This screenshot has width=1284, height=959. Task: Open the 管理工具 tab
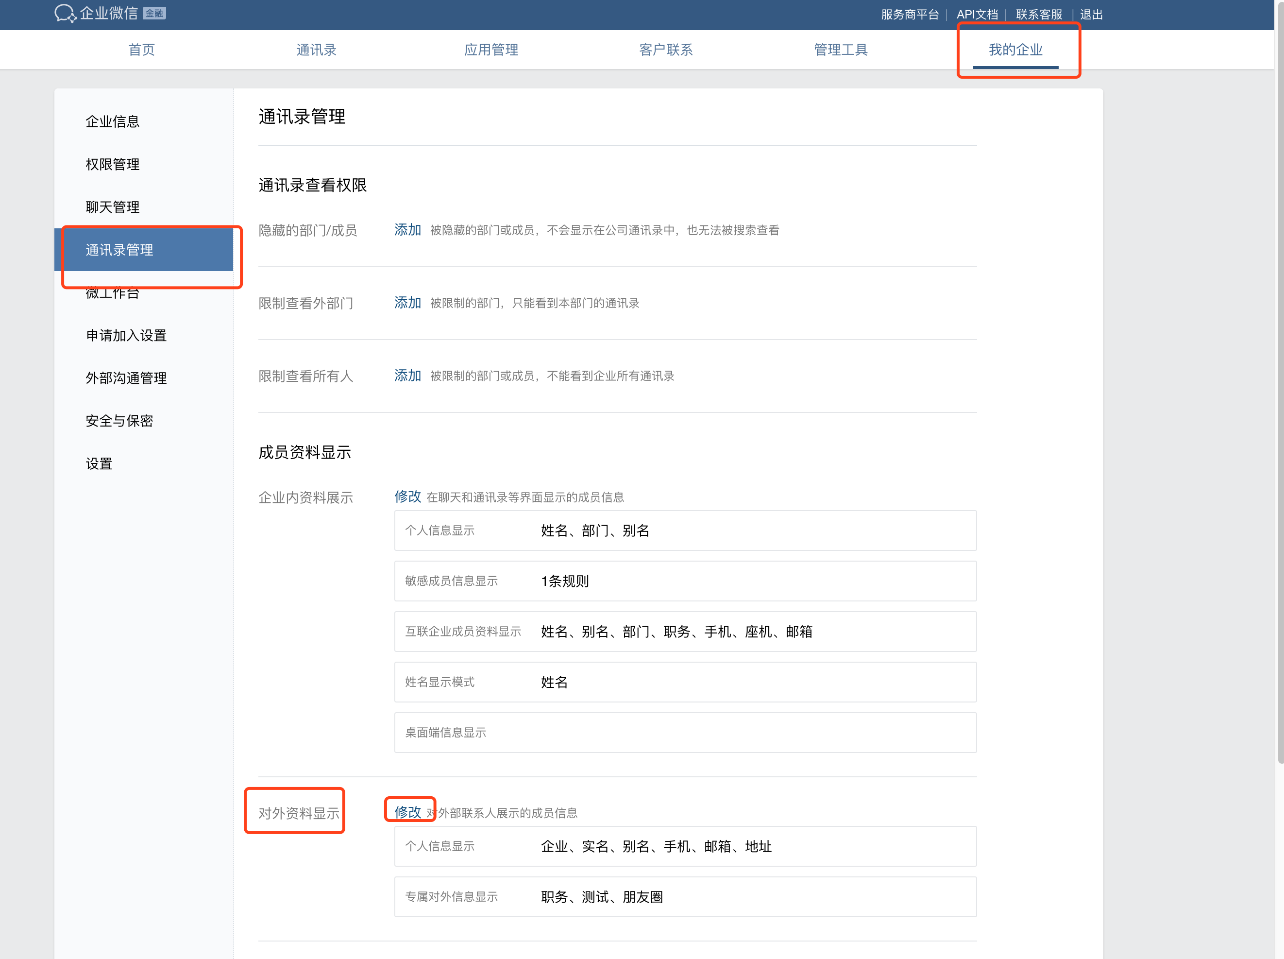coord(840,50)
